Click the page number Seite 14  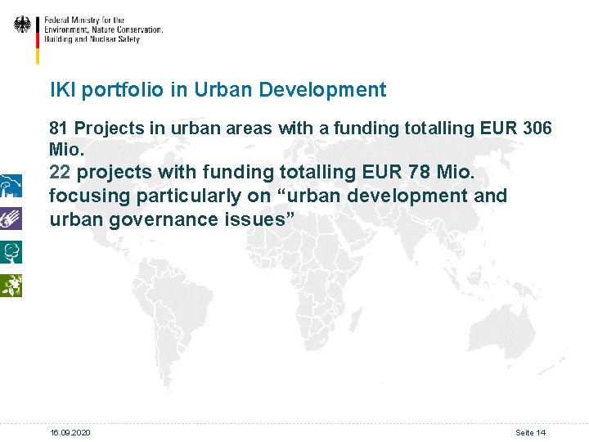point(530,433)
